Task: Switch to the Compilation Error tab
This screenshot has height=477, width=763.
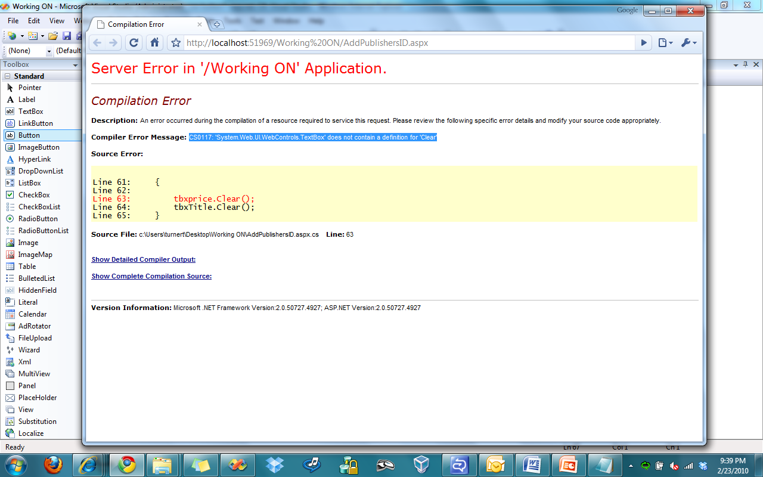Action: click(x=143, y=24)
